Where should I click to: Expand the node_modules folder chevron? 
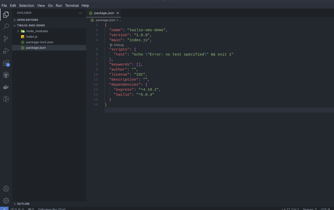point(18,31)
